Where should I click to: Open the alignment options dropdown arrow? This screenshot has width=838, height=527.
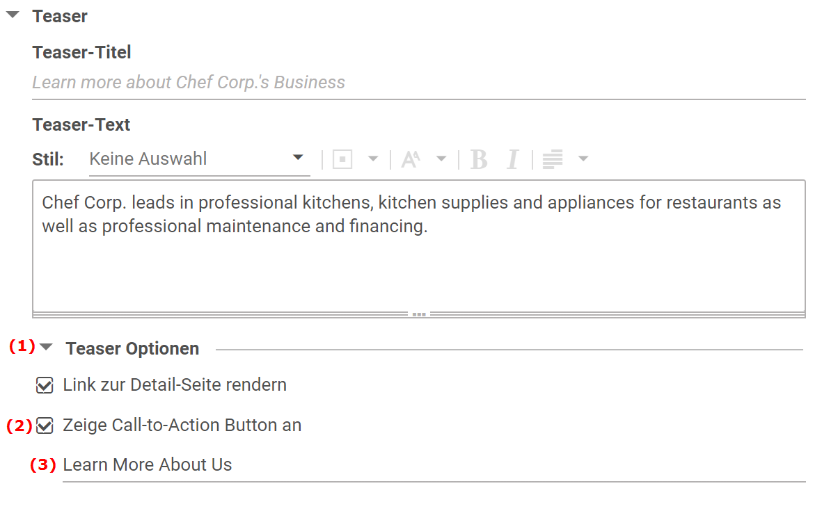(x=583, y=159)
